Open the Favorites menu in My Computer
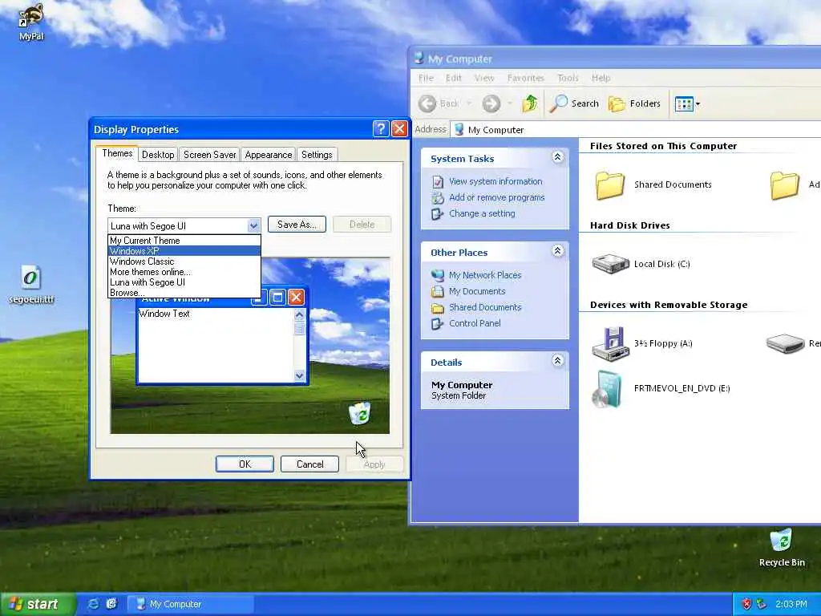 tap(526, 78)
